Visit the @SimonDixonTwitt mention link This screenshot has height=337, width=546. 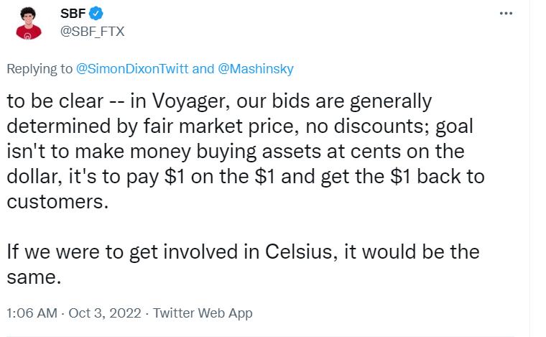132,69
